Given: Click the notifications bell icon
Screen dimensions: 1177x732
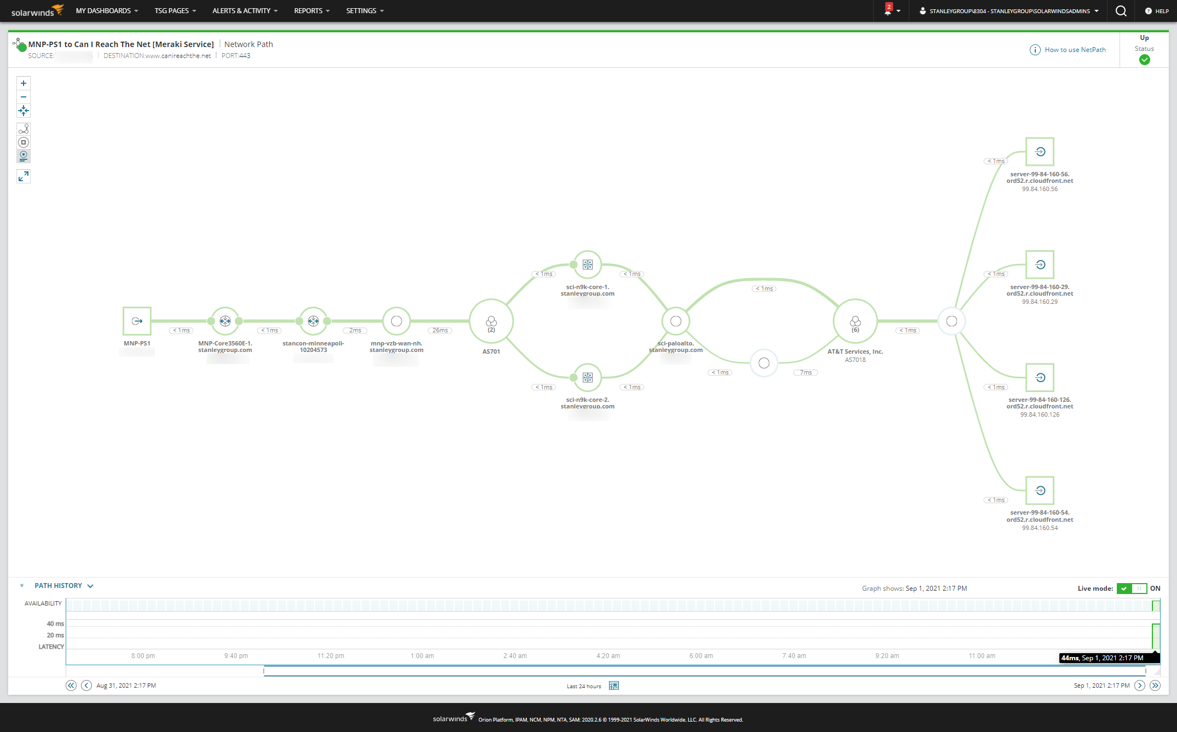Looking at the screenshot, I should pos(888,11).
